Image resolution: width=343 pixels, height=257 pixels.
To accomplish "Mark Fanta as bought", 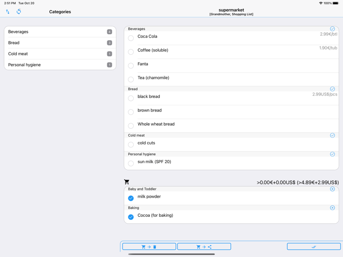I will point(131,66).
